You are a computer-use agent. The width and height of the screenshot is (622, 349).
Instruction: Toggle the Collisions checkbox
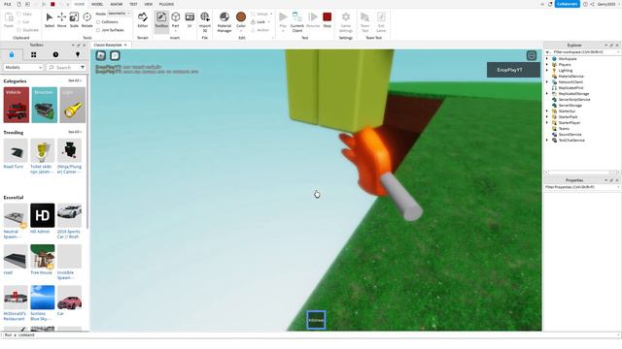pos(98,22)
